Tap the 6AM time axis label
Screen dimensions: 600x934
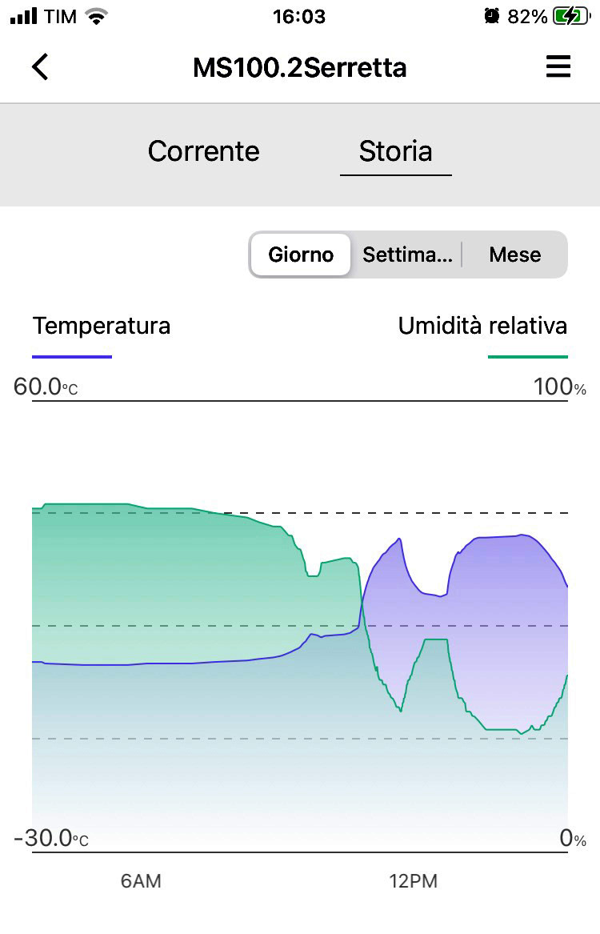pyautogui.click(x=141, y=881)
